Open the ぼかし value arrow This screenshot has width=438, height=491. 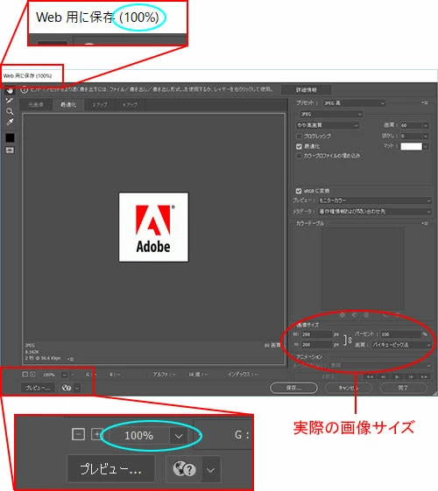[425, 136]
